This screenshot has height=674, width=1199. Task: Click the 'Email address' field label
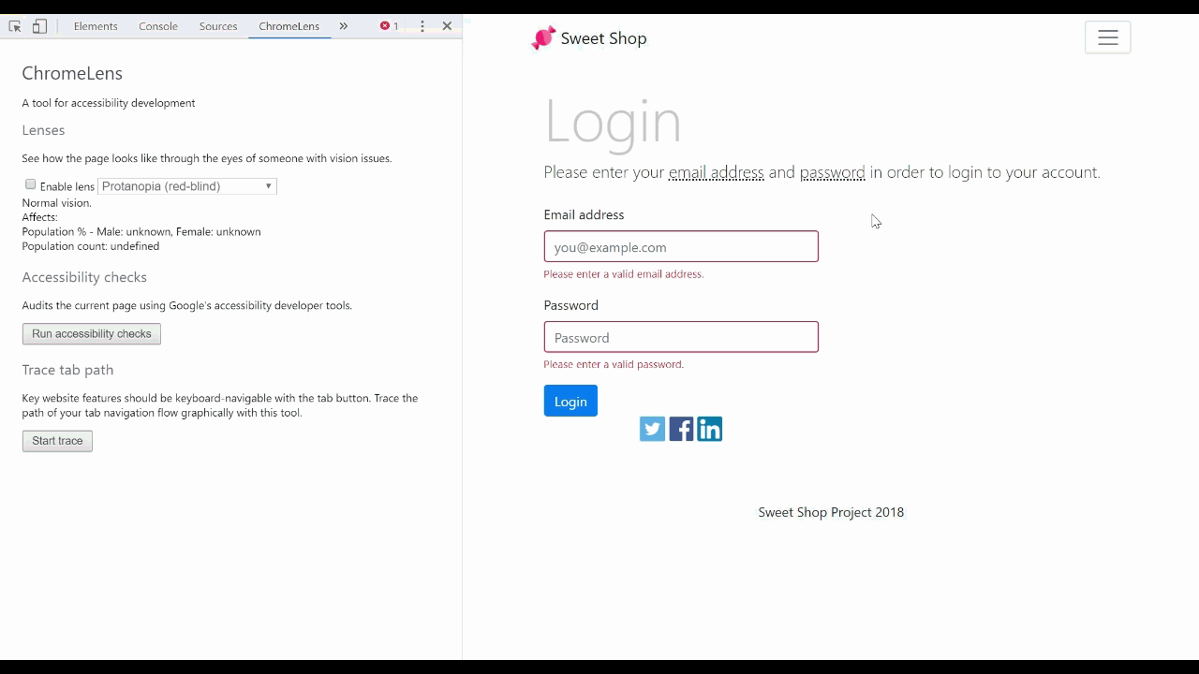(x=584, y=214)
